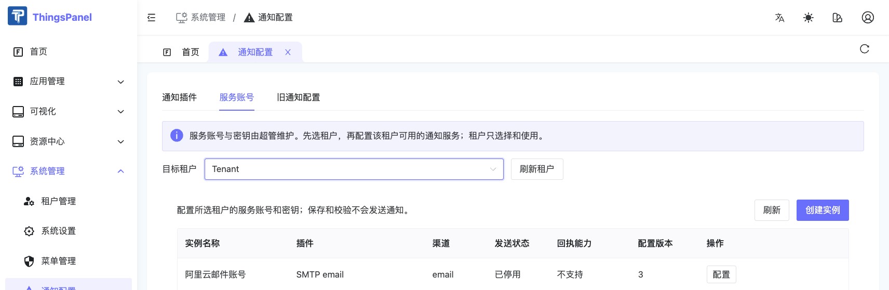Click the dropdown arrow in the Tenant select
The height and width of the screenshot is (290, 889).
point(493,169)
